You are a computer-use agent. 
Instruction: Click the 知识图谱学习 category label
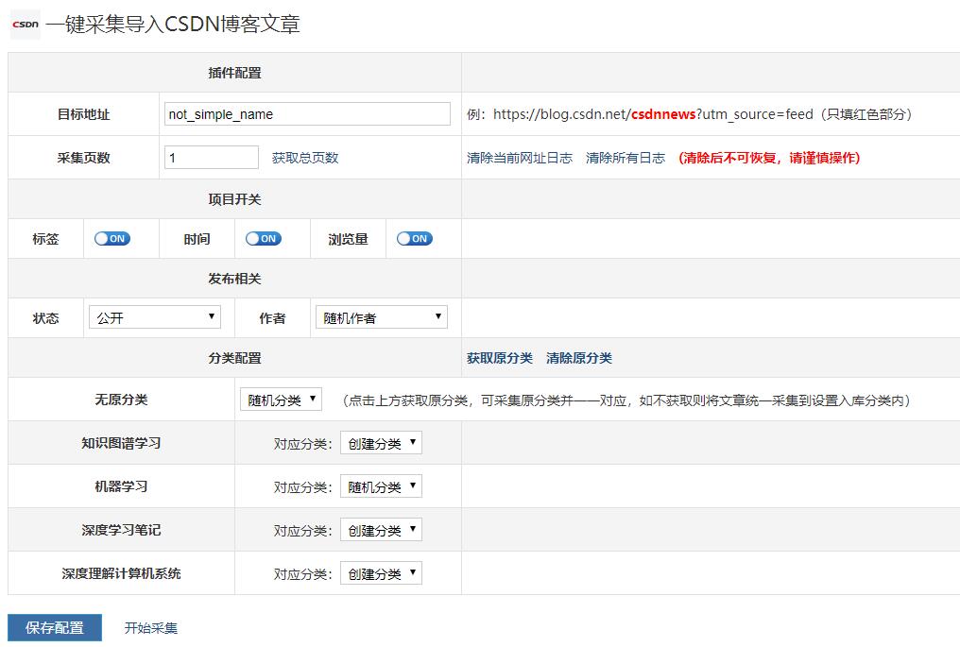pyautogui.click(x=121, y=443)
